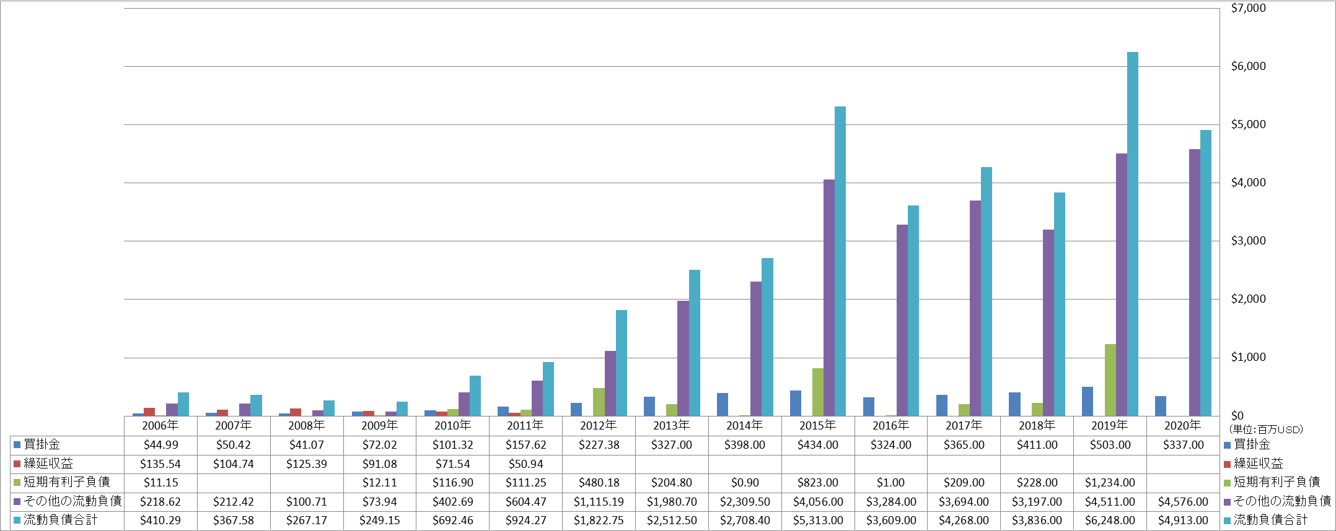The image size is (1336, 531).
Task: Click the 買掛金 value $398.00
Action: (745, 444)
